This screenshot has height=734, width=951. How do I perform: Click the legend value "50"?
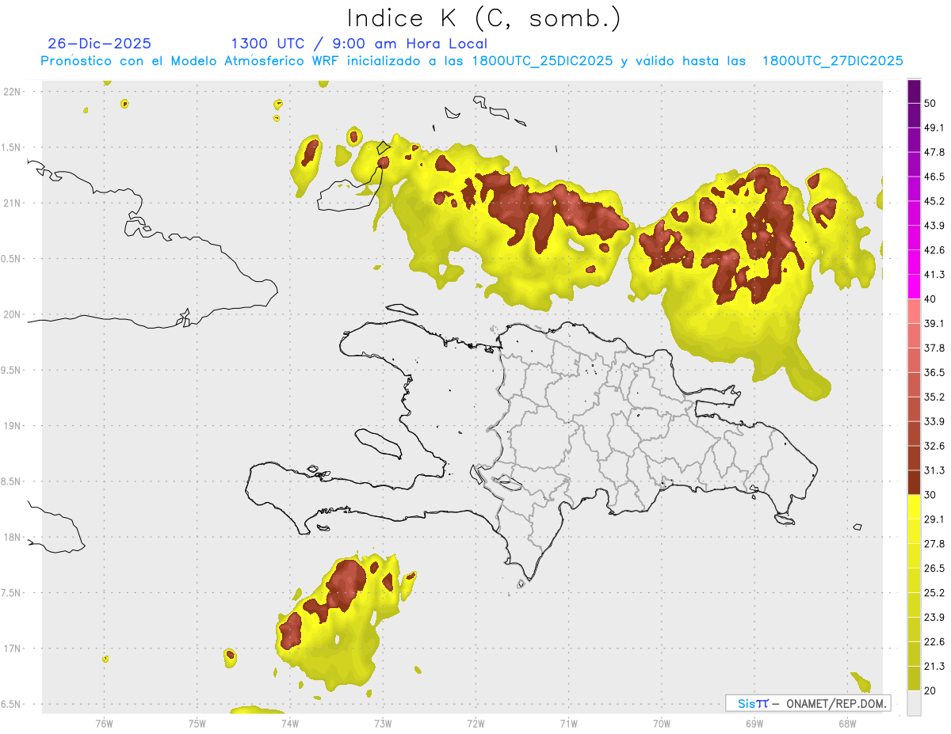(x=930, y=103)
